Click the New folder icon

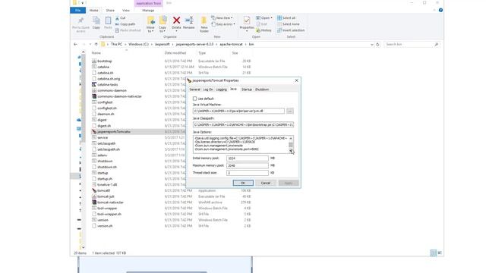click(x=204, y=20)
